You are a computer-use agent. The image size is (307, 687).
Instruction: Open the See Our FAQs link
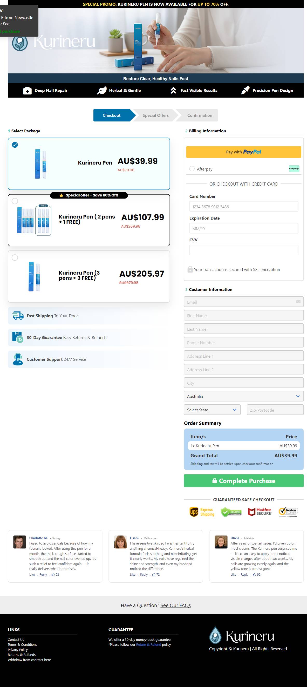coord(175,605)
